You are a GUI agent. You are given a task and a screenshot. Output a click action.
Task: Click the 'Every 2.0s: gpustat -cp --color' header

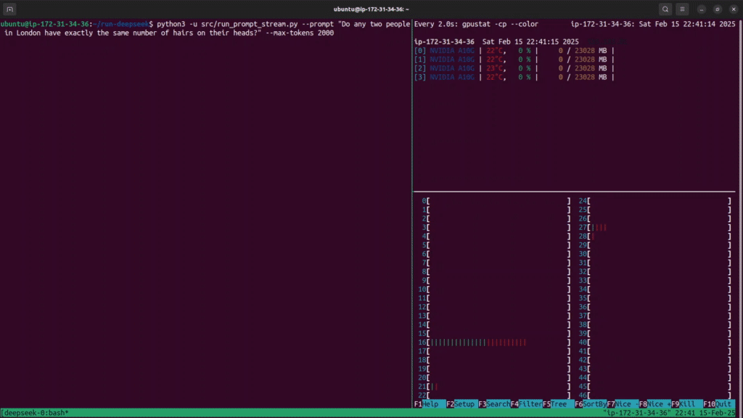click(x=476, y=24)
